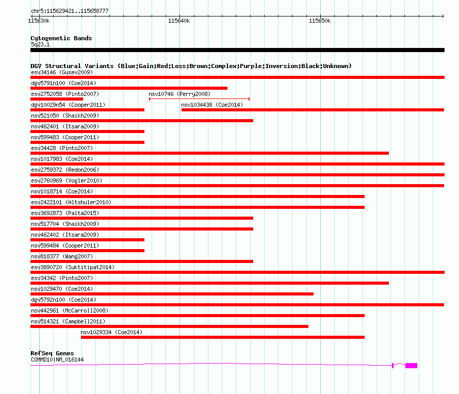The width and height of the screenshot is (459, 394).
Task: Click the esv3890720 (Suktitipat2014) label
Action: [x=73, y=267]
